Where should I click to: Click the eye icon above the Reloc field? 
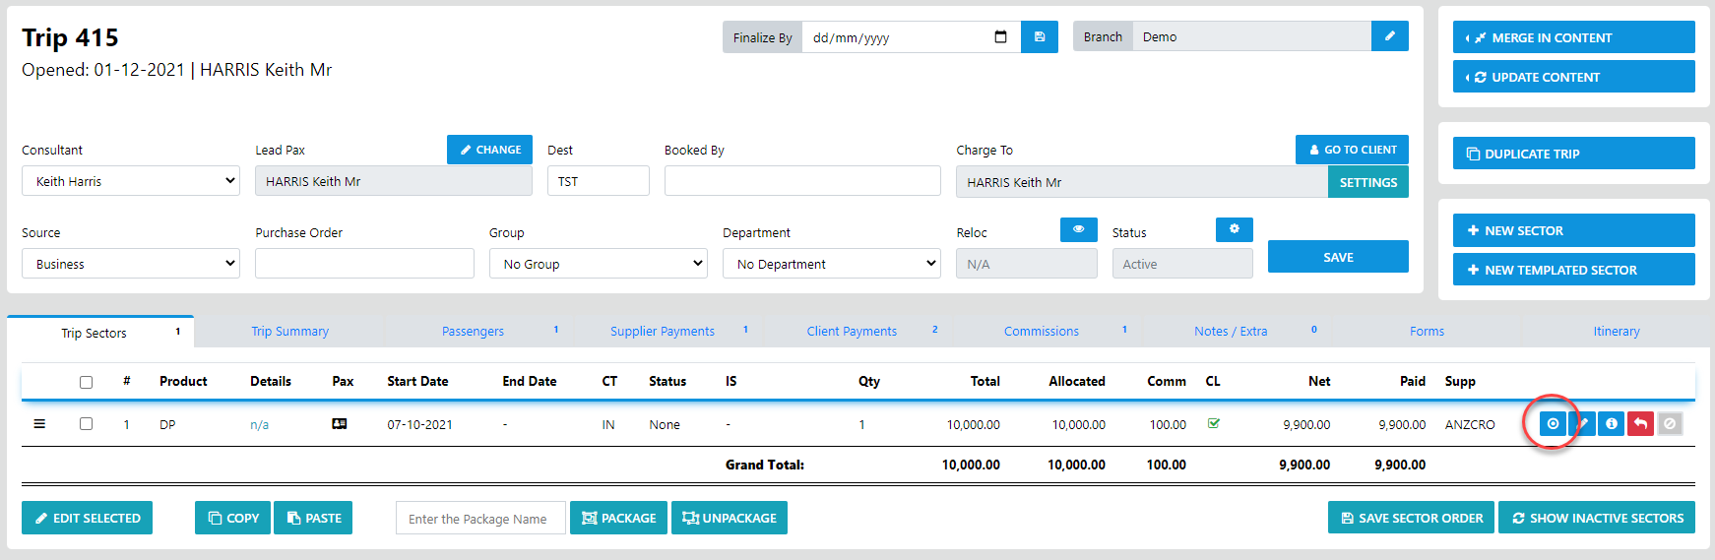coord(1079,229)
